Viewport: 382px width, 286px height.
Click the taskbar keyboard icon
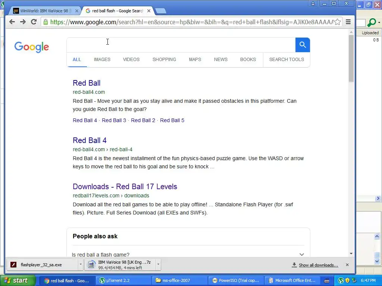[327, 281]
